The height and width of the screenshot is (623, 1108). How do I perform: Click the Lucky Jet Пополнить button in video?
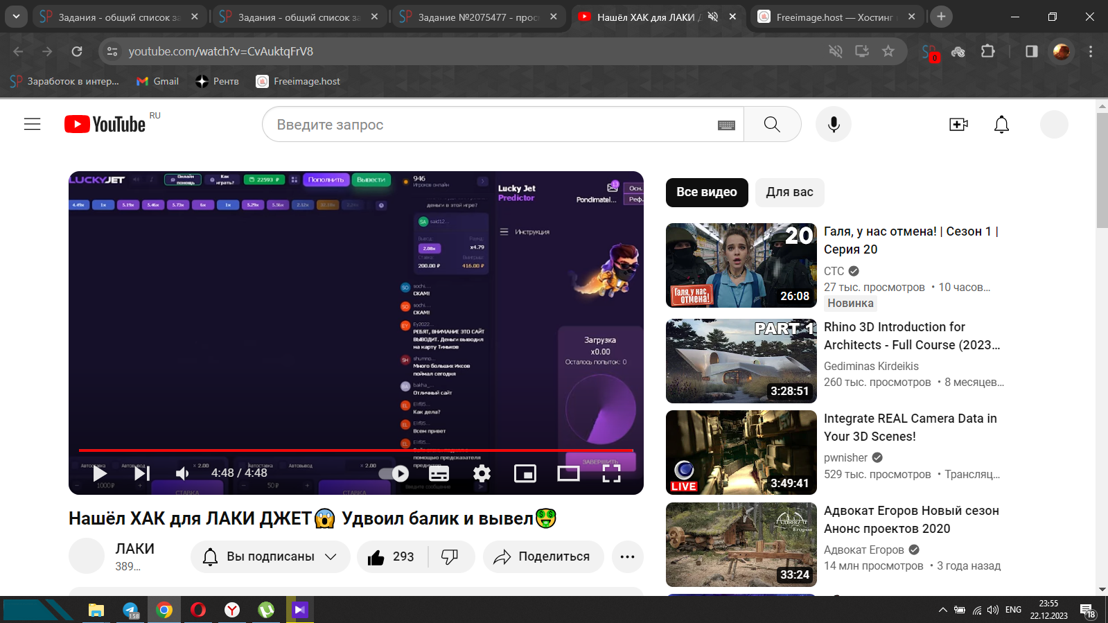tap(326, 179)
